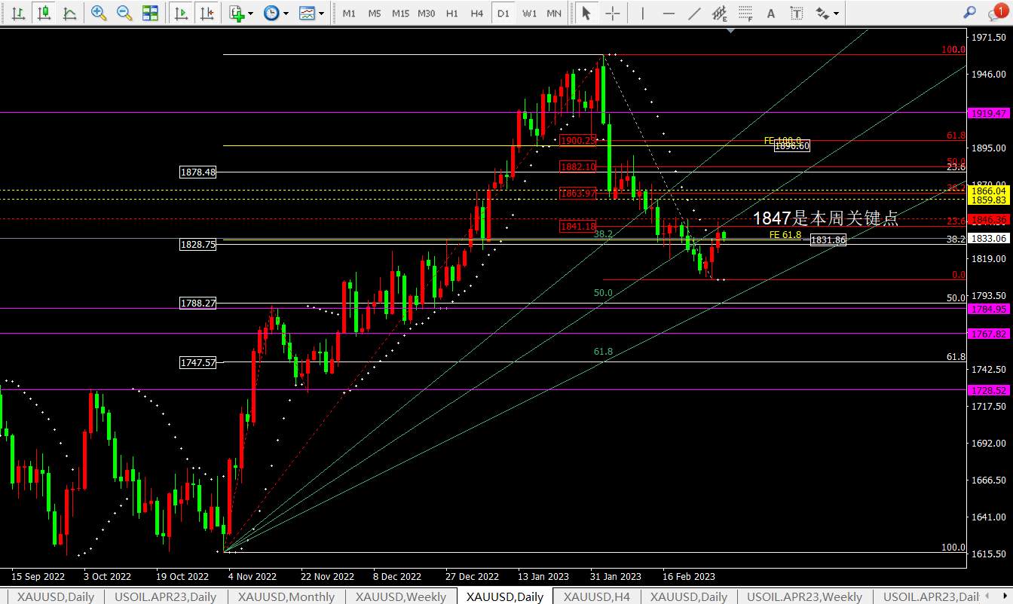
Task: Expand the arrows dropdown arrow
Action: click(836, 14)
